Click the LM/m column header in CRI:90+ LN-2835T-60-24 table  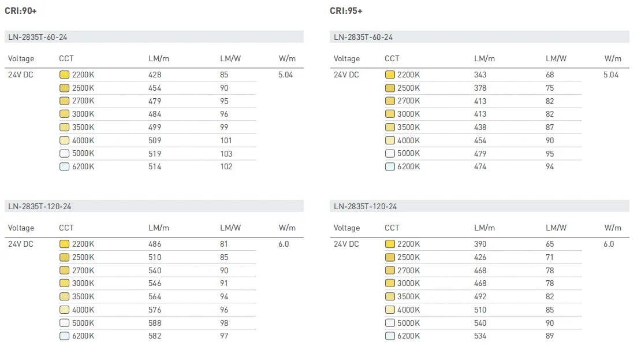(x=159, y=58)
